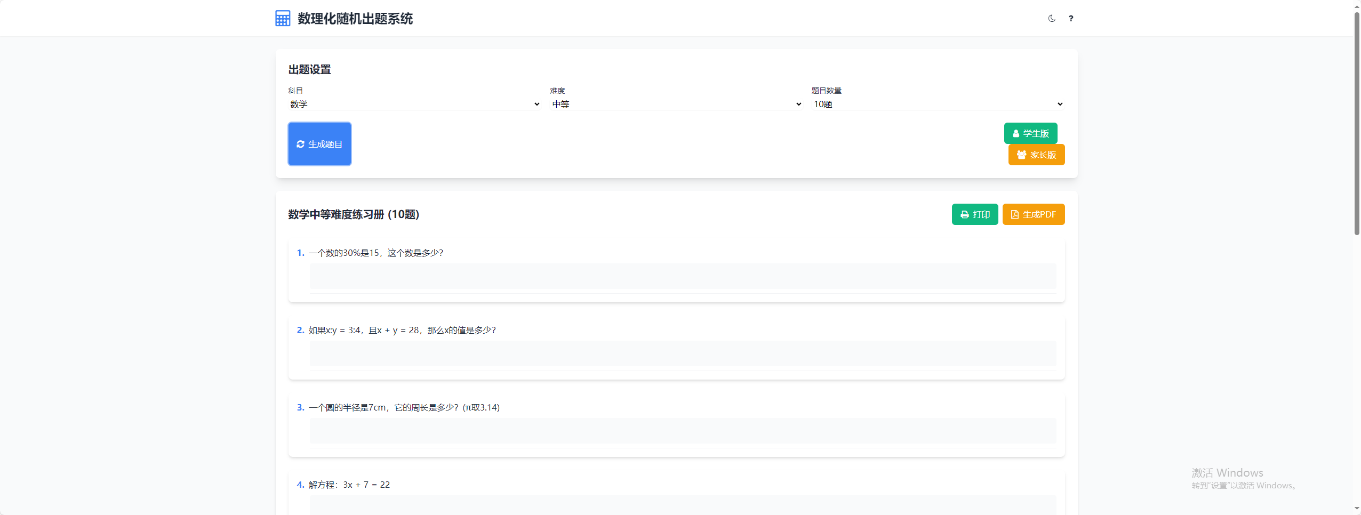Open the 科目 subject dropdown
Screen dimensions: 1361x515
tap(414, 104)
